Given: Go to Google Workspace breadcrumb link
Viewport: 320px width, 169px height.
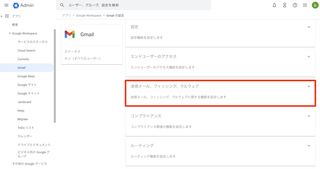Looking at the screenshot, I should (89, 15).
